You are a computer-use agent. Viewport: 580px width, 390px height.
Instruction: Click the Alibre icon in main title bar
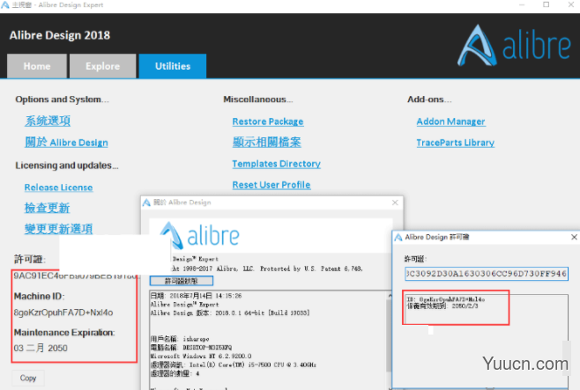(x=5, y=5)
